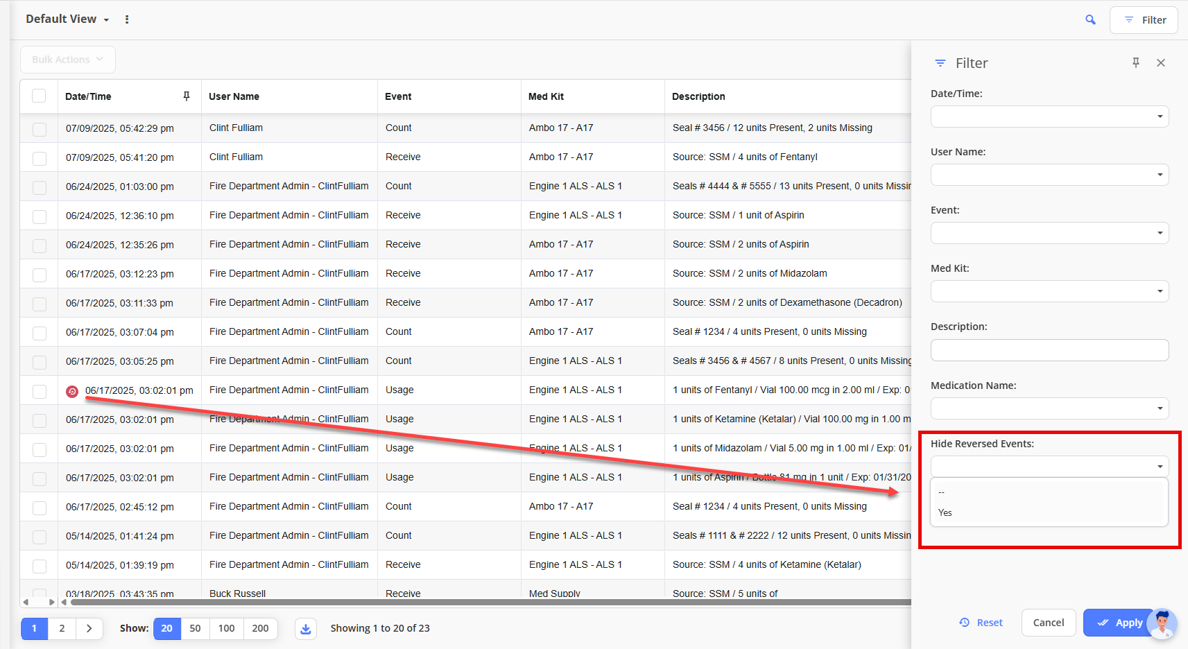Open the support chat avatar
The height and width of the screenshot is (649, 1188).
coord(1162,623)
